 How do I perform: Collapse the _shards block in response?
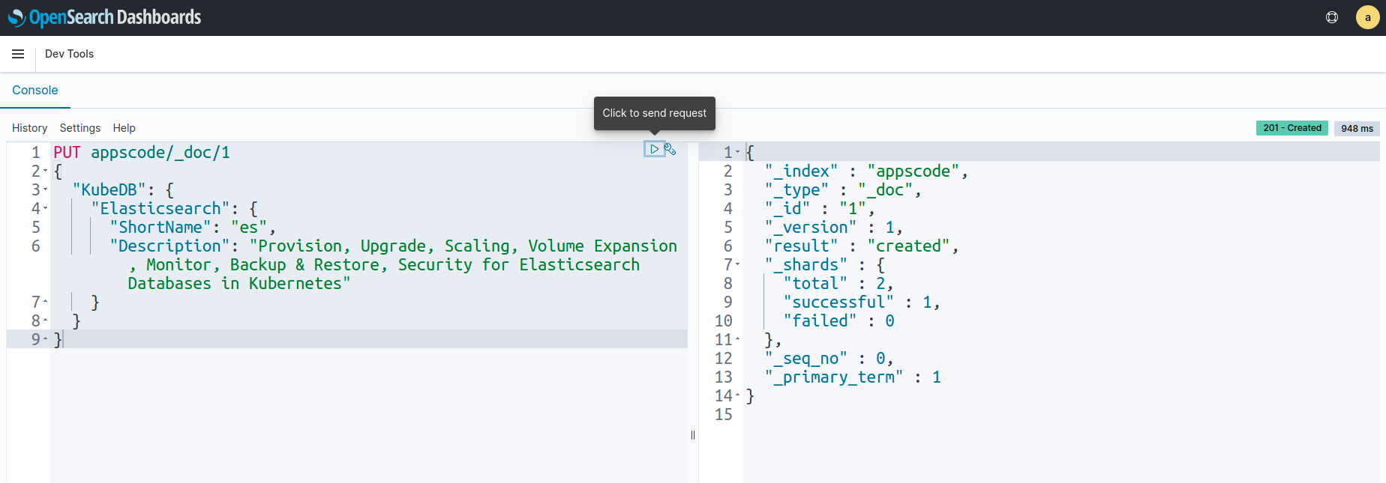point(738,265)
